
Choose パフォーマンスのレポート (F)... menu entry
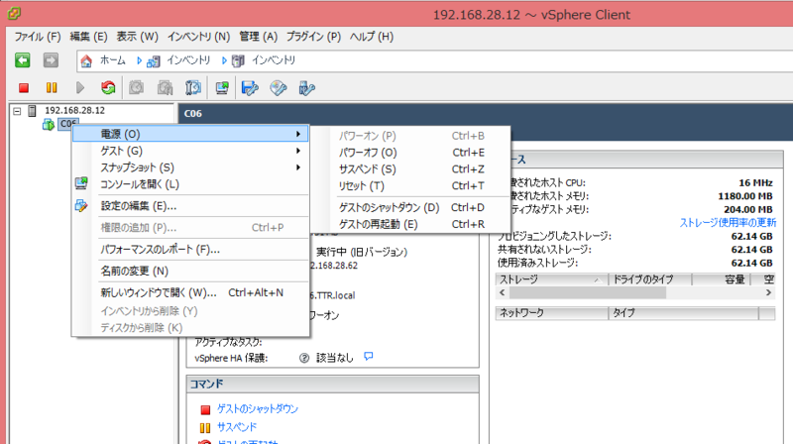(191, 250)
